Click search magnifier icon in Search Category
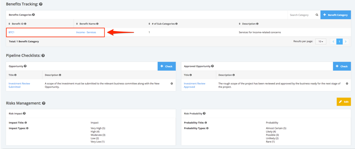Screen dimensions: 355x149 click(x=317, y=15)
